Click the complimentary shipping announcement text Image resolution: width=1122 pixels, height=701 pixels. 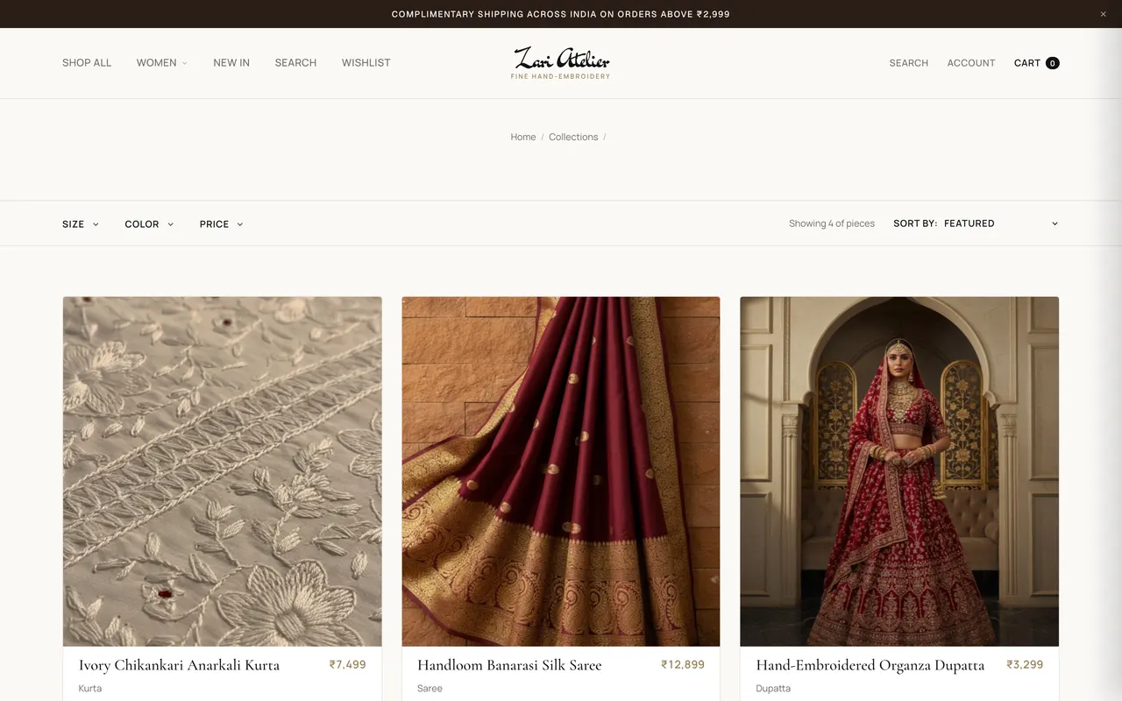click(x=561, y=14)
